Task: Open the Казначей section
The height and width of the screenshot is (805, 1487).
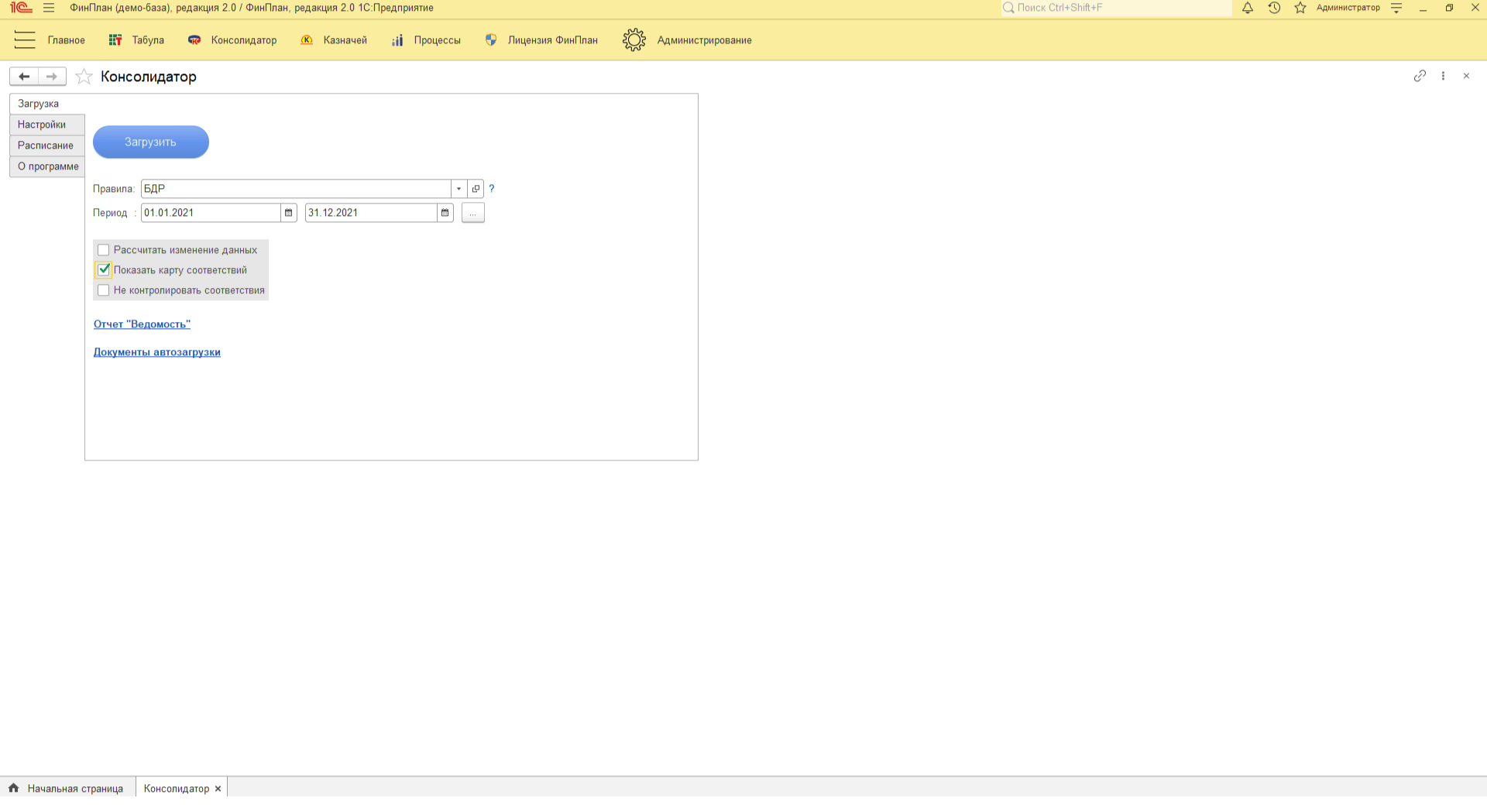Action: 345,40
